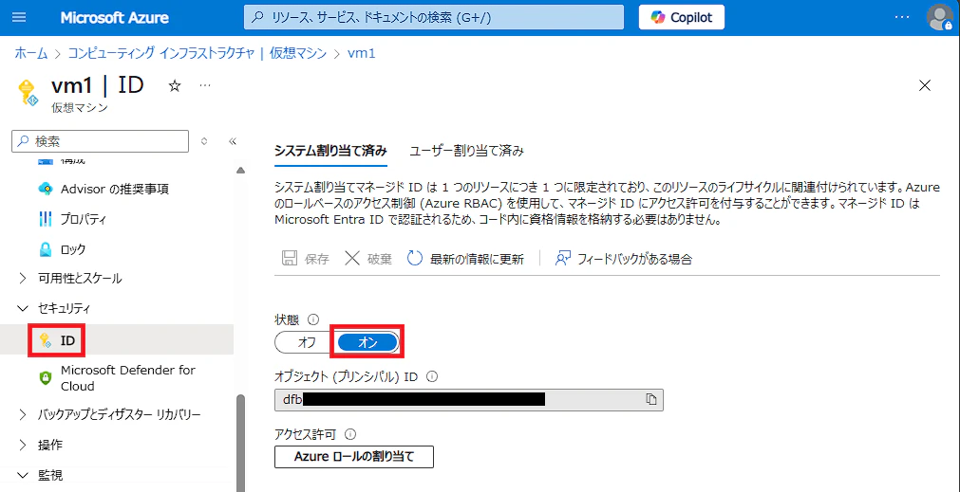Favorite vm1 with the star icon

[x=175, y=86]
